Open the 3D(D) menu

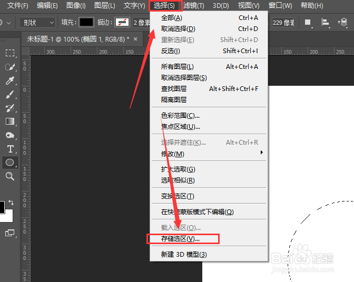pyautogui.click(x=221, y=6)
